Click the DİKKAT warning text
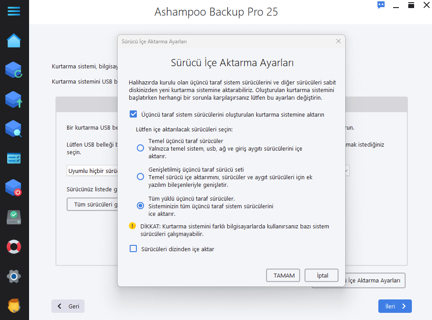432x320 pixels. click(x=235, y=230)
